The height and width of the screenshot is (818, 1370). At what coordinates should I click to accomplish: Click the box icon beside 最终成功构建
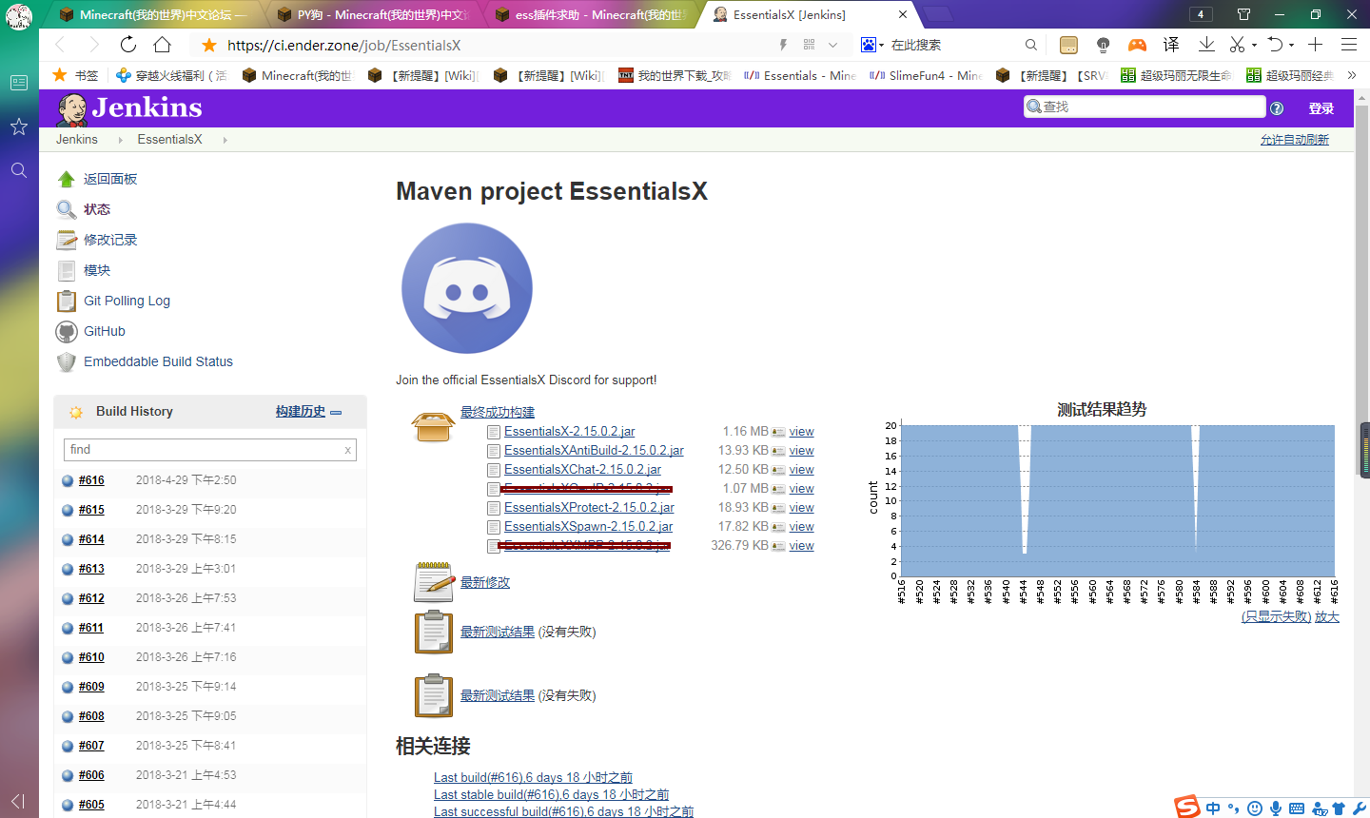pos(433,426)
